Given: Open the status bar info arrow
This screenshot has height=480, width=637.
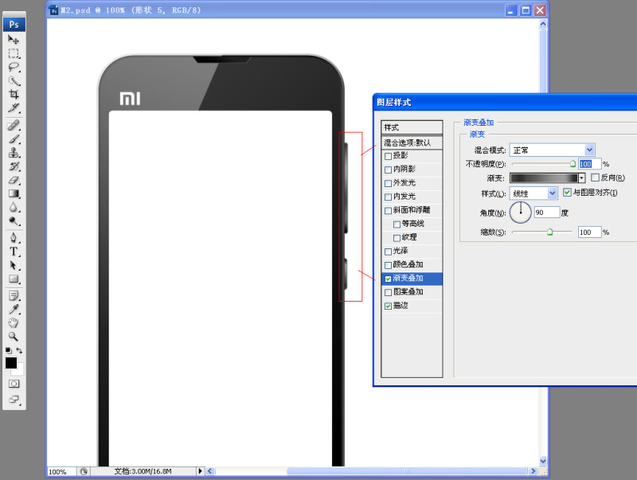Looking at the screenshot, I should [200, 471].
